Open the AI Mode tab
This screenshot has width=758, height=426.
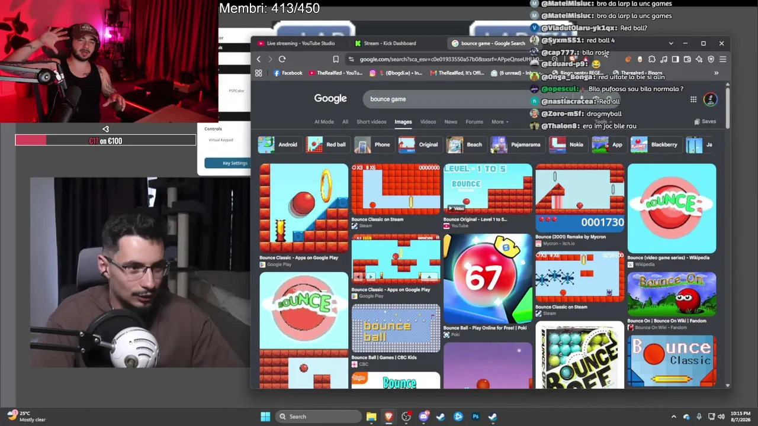pos(324,122)
